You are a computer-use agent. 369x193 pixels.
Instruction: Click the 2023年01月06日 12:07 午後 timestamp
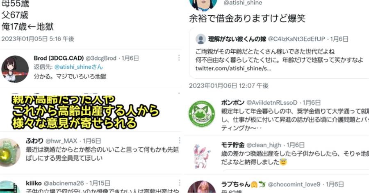[x=229, y=86]
